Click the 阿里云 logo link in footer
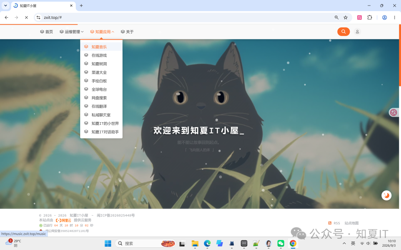Image resolution: width=401 pixels, height=250 pixels. (63, 220)
